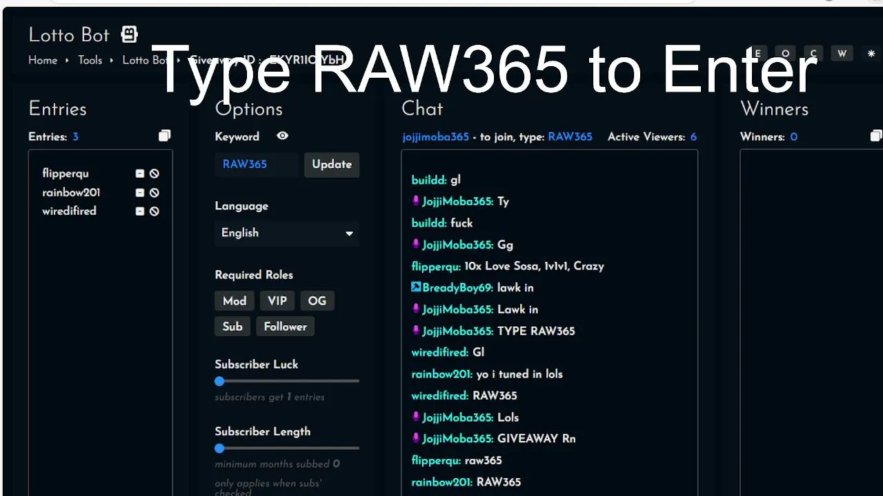The image size is (883, 496).
Task: Click rainbow201's 'yo i tuned in lols' message
Action: (519, 375)
